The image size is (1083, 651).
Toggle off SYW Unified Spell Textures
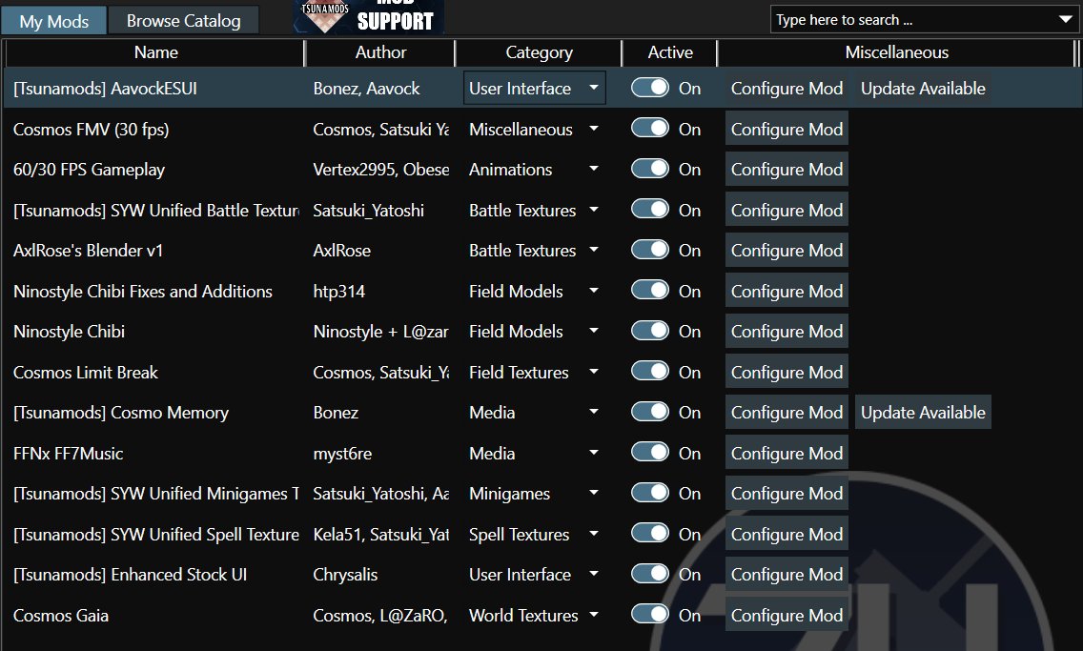point(650,533)
